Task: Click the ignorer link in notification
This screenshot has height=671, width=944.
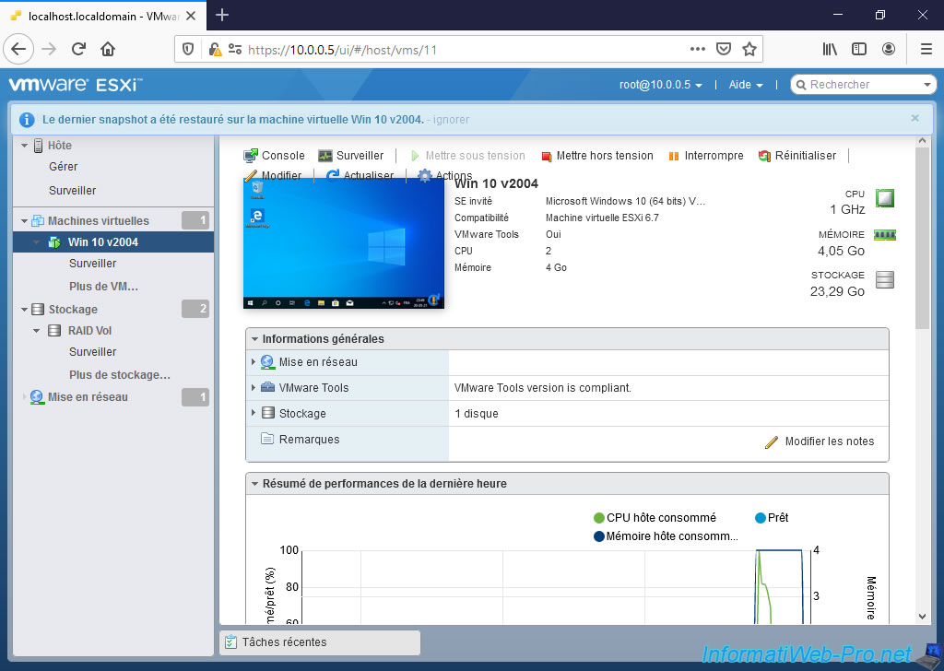Action: 452,120
